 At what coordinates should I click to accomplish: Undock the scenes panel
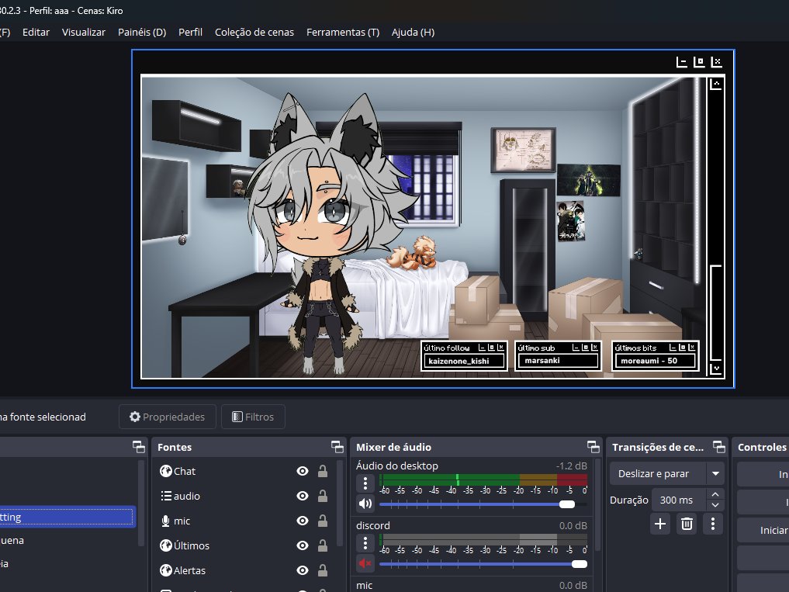tap(138, 446)
